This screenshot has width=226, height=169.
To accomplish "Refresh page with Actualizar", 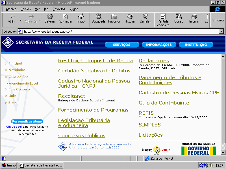I will pyautogui.click(x=65, y=19).
